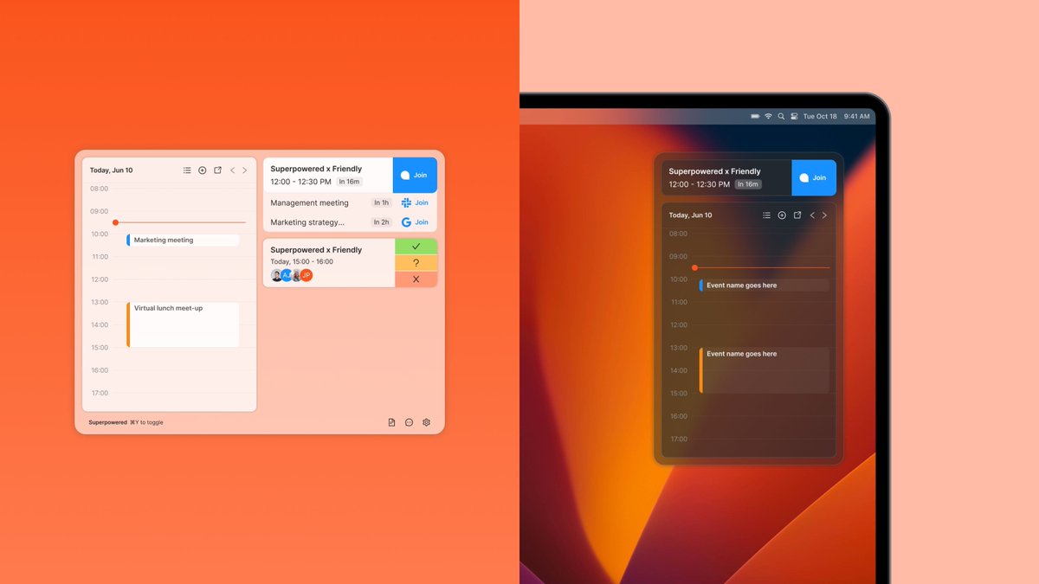
Task: Select Marketing meeting event at 10:00
Action: [x=183, y=240]
